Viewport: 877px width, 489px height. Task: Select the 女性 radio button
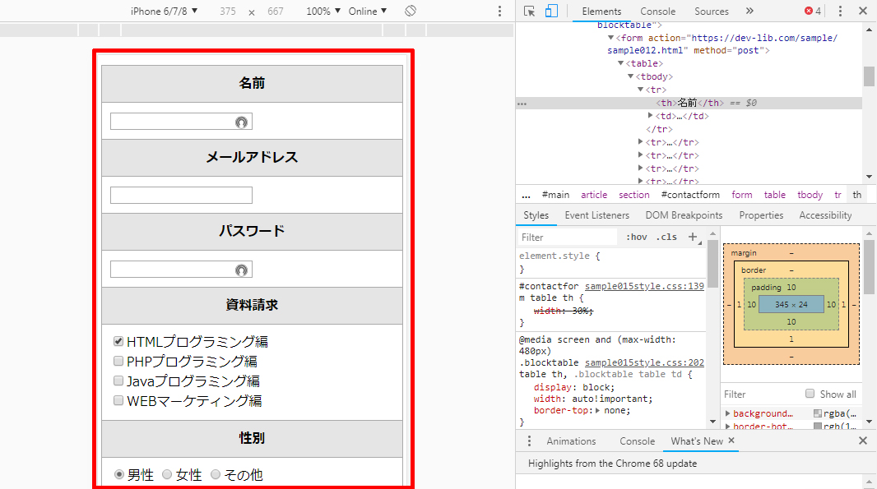click(x=167, y=474)
